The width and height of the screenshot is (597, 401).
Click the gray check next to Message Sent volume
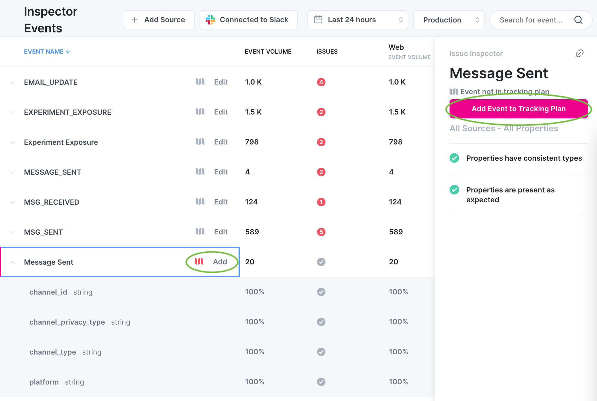point(321,262)
